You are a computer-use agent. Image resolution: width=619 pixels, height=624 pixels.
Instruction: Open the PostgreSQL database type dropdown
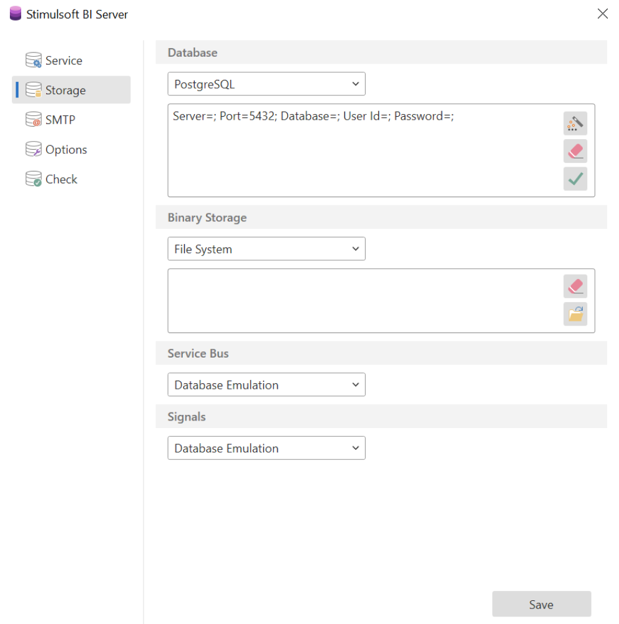click(x=266, y=84)
